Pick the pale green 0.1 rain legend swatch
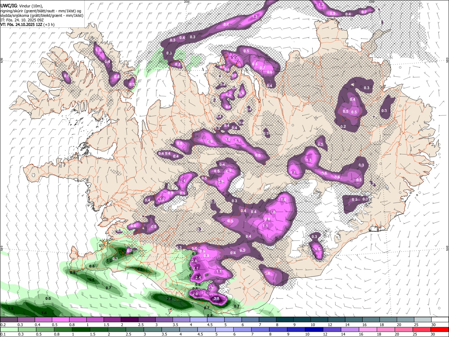The height and width of the screenshot is (337, 449). point(9,329)
